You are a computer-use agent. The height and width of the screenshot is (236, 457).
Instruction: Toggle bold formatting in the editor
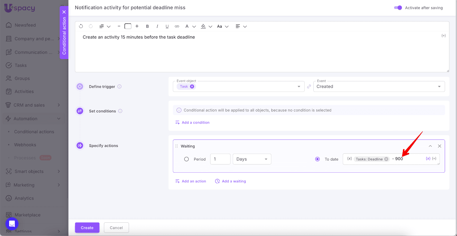pos(147,26)
